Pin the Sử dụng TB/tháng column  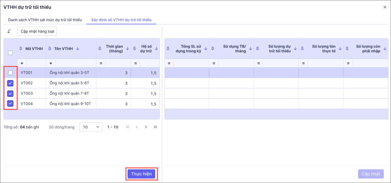click(213, 49)
